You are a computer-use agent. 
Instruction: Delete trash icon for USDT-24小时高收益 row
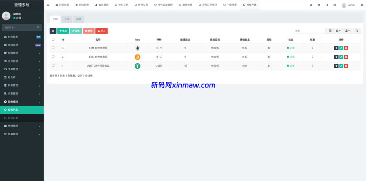[346, 66]
